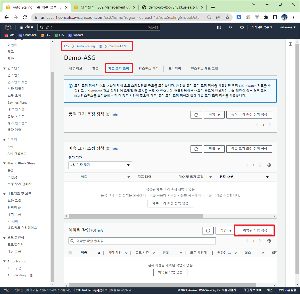
Task: Switch to the 세부 정보 tab
Action: point(76,68)
